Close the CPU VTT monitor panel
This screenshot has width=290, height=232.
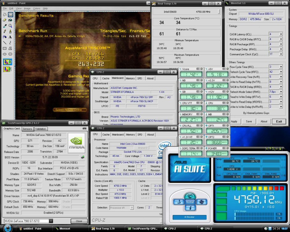pyautogui.click(x=201, y=103)
